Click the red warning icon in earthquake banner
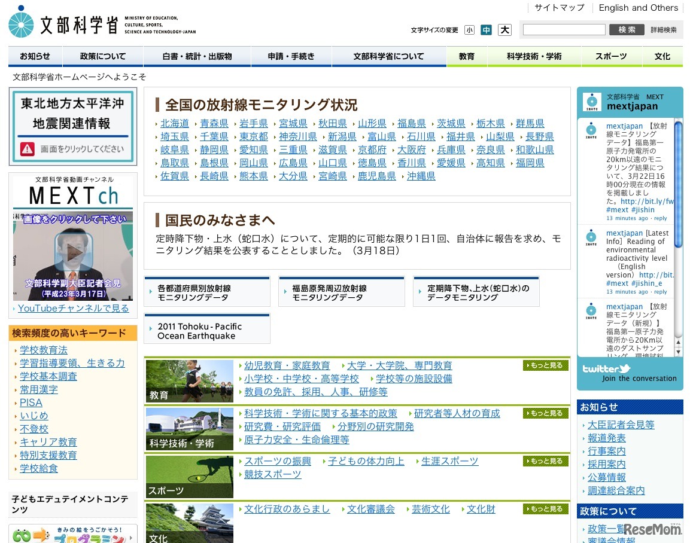The image size is (690, 543). click(x=28, y=149)
